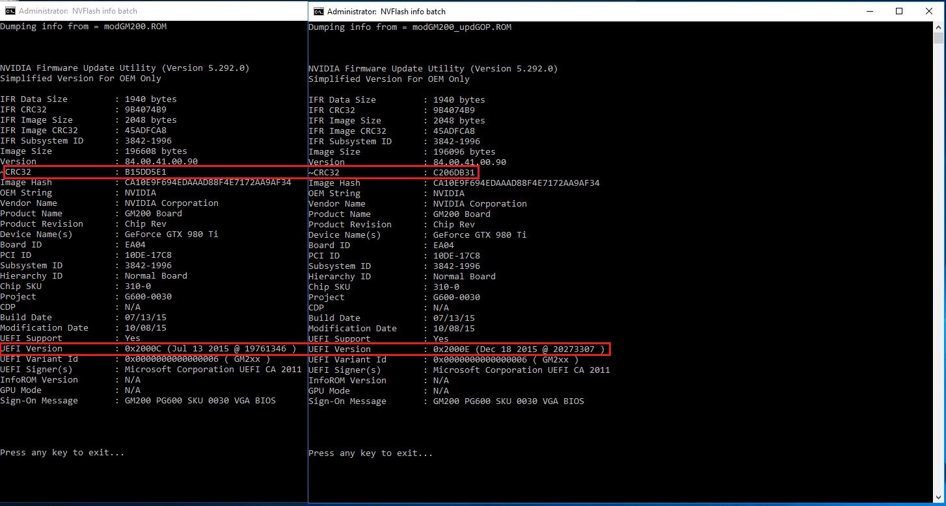This screenshot has height=506, width=946.
Task: Click 'NVIDIA Firmware Update Utility' line in modGM200.ROM window
Action: 125,68
